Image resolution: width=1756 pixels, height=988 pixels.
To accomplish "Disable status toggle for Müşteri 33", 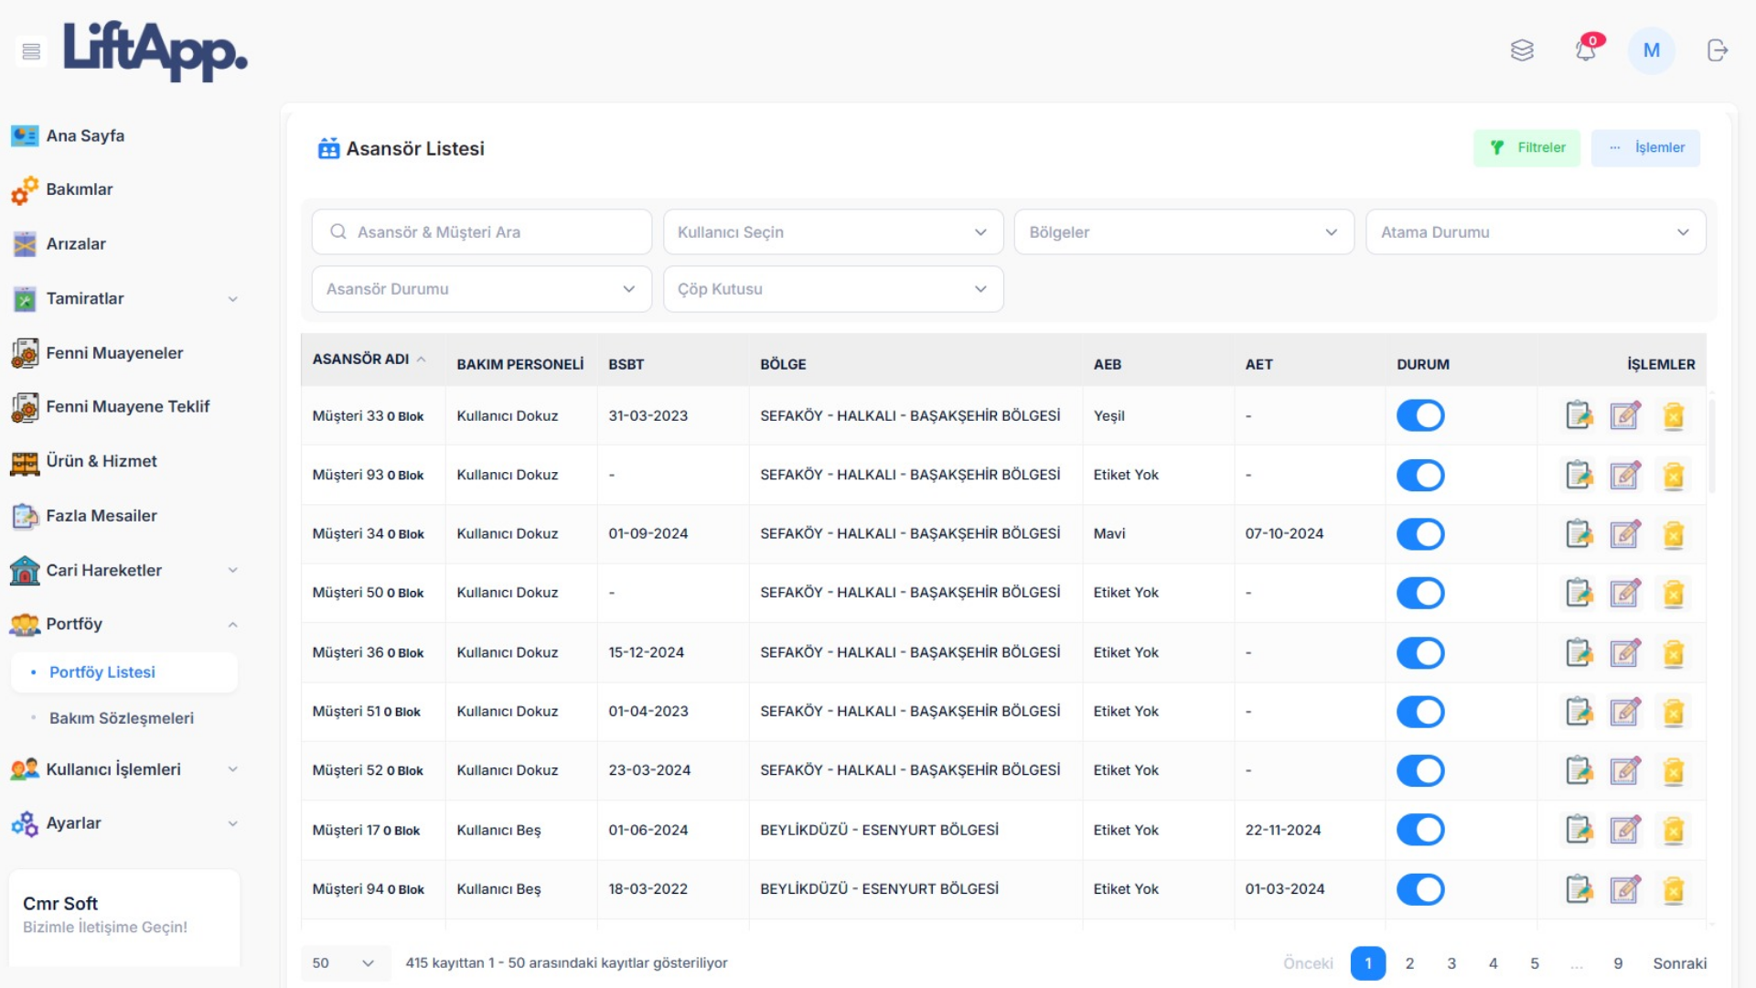I will 1419,415.
